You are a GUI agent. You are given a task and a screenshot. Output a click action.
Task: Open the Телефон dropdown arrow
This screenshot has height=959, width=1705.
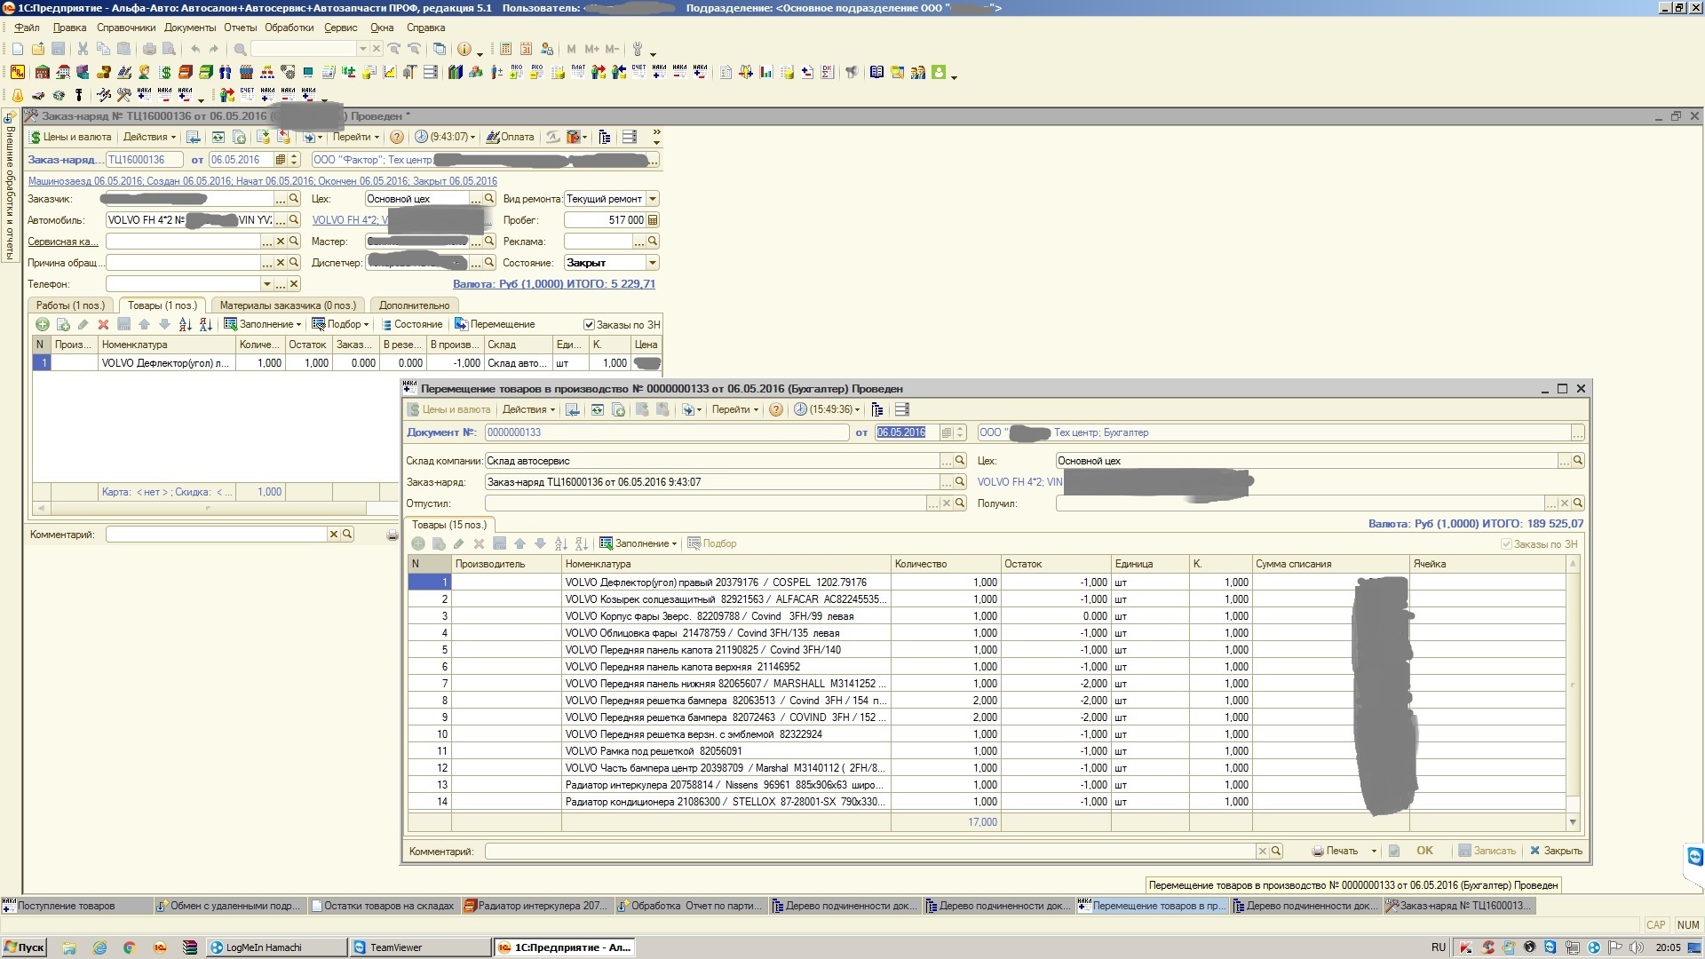(266, 284)
